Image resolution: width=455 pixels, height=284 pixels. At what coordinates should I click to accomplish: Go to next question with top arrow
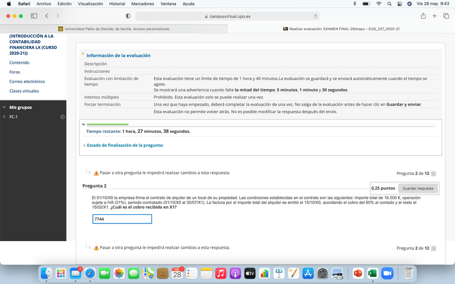click(x=434, y=174)
